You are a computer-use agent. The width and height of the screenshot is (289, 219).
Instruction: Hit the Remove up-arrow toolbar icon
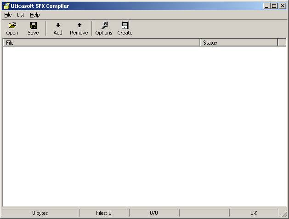tap(79, 26)
